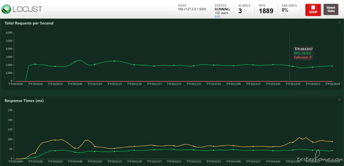Click 下午10:13:45 on Total Requests chart axis

[273, 84]
